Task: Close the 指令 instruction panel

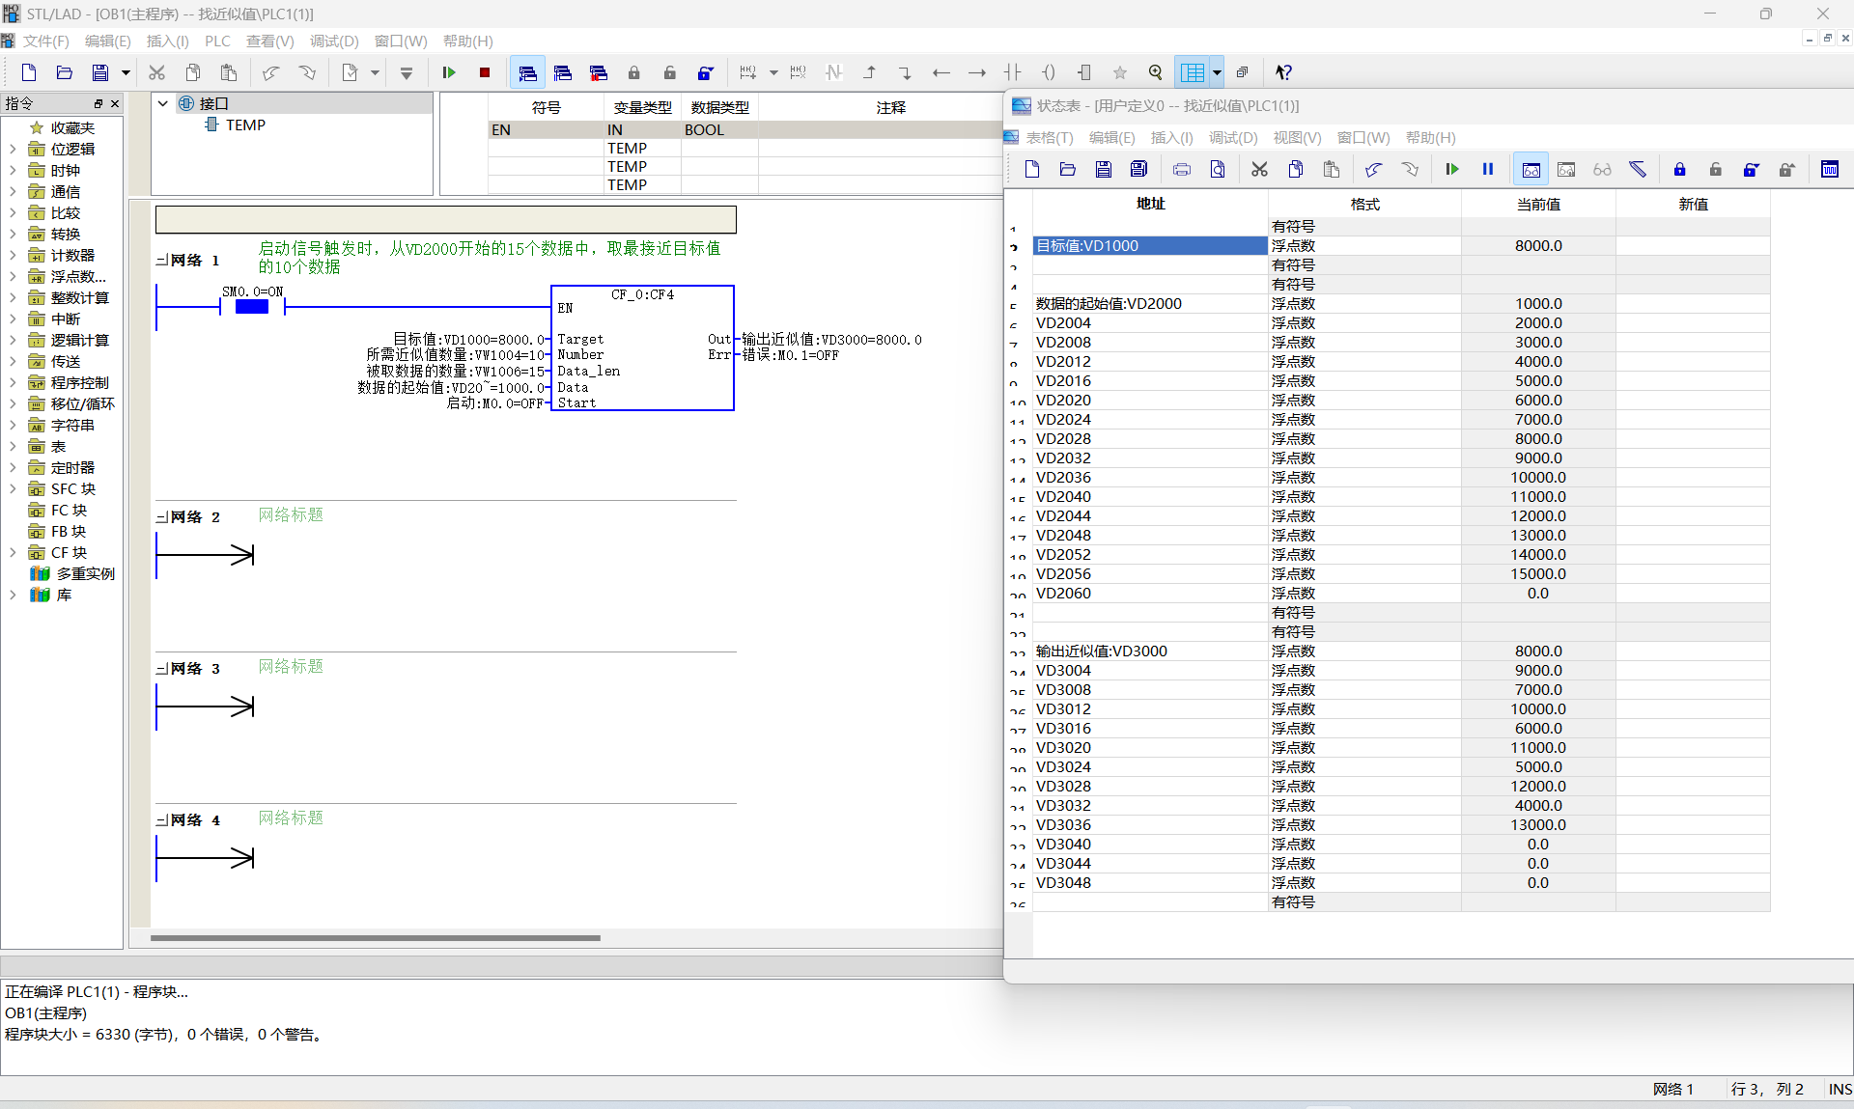Action: [x=115, y=103]
